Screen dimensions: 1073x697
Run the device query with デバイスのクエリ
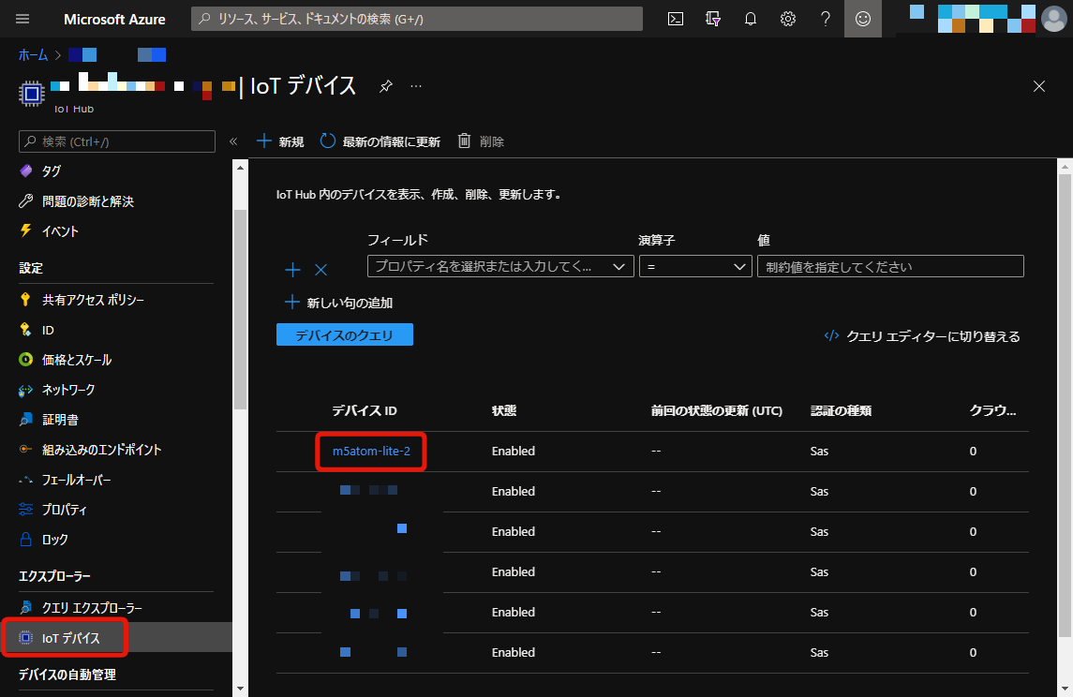(344, 334)
